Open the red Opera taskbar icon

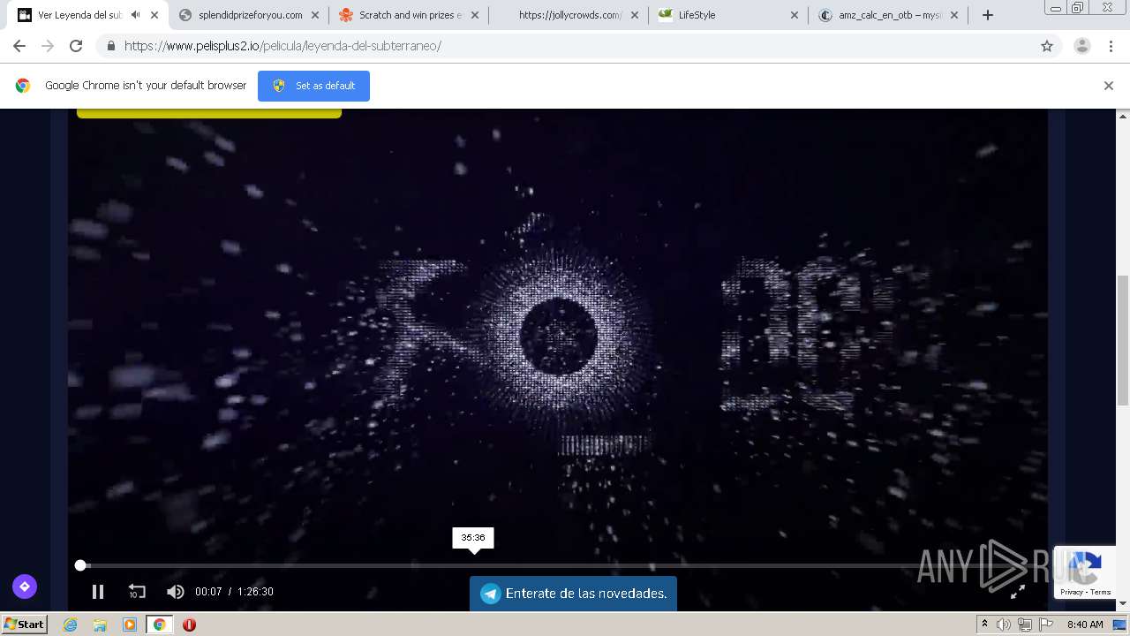pos(189,625)
